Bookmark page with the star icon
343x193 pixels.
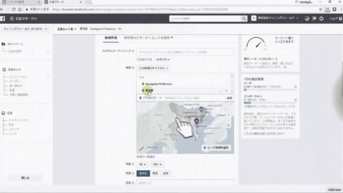[x=320, y=9]
